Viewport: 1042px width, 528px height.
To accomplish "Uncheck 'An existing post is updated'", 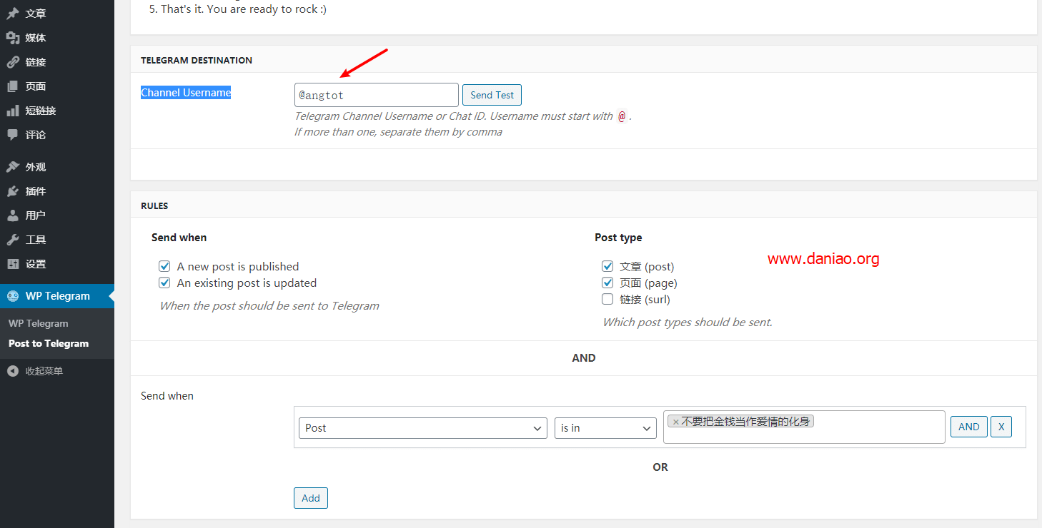I will 164,283.
